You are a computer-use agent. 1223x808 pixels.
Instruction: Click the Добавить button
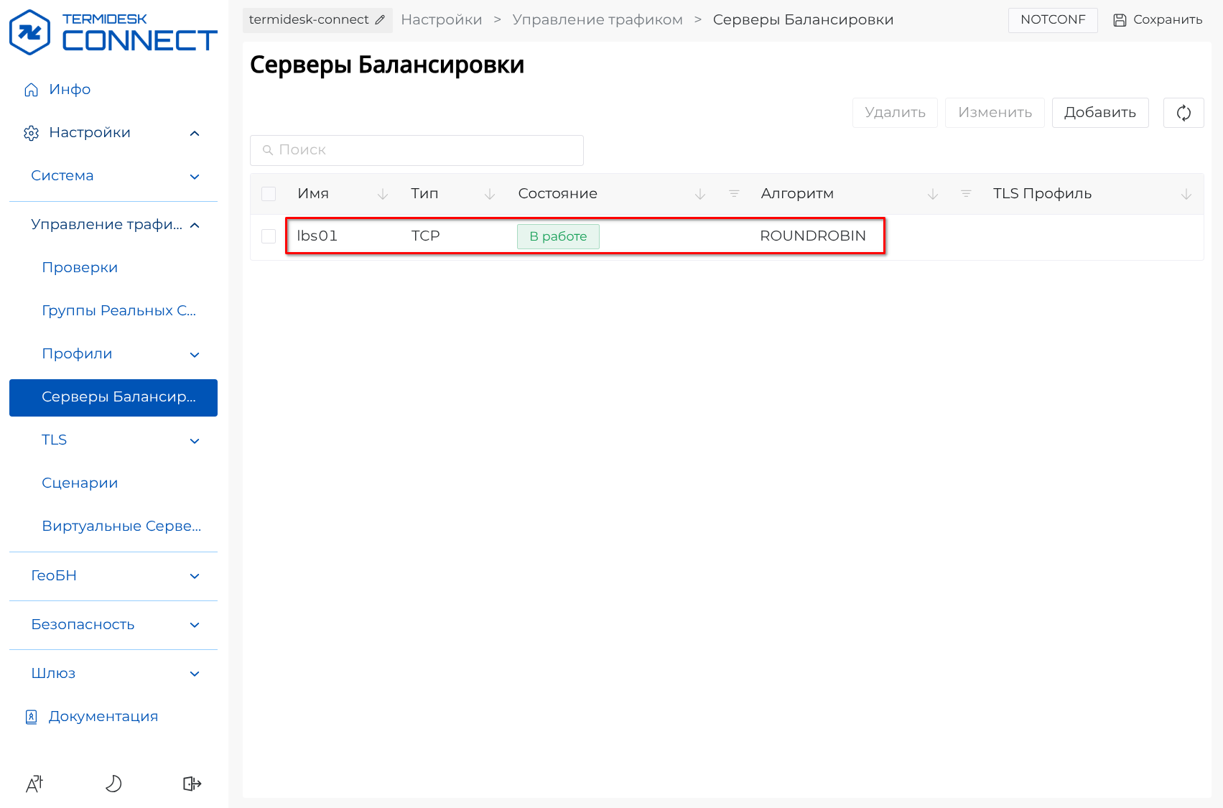coord(1099,113)
